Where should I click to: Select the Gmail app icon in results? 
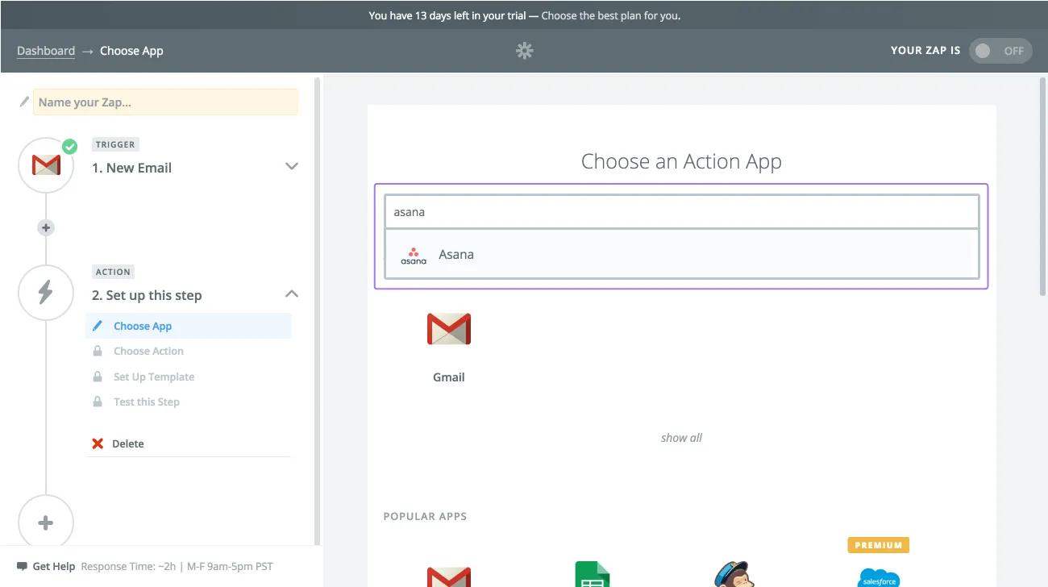tap(448, 330)
